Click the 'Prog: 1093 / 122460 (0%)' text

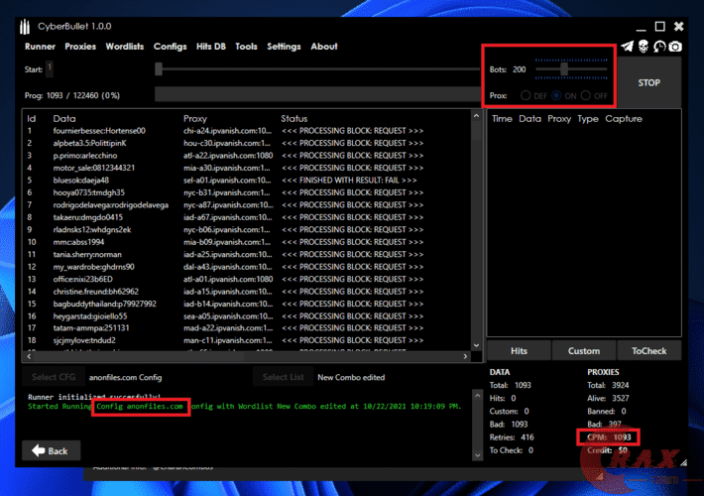[72, 95]
